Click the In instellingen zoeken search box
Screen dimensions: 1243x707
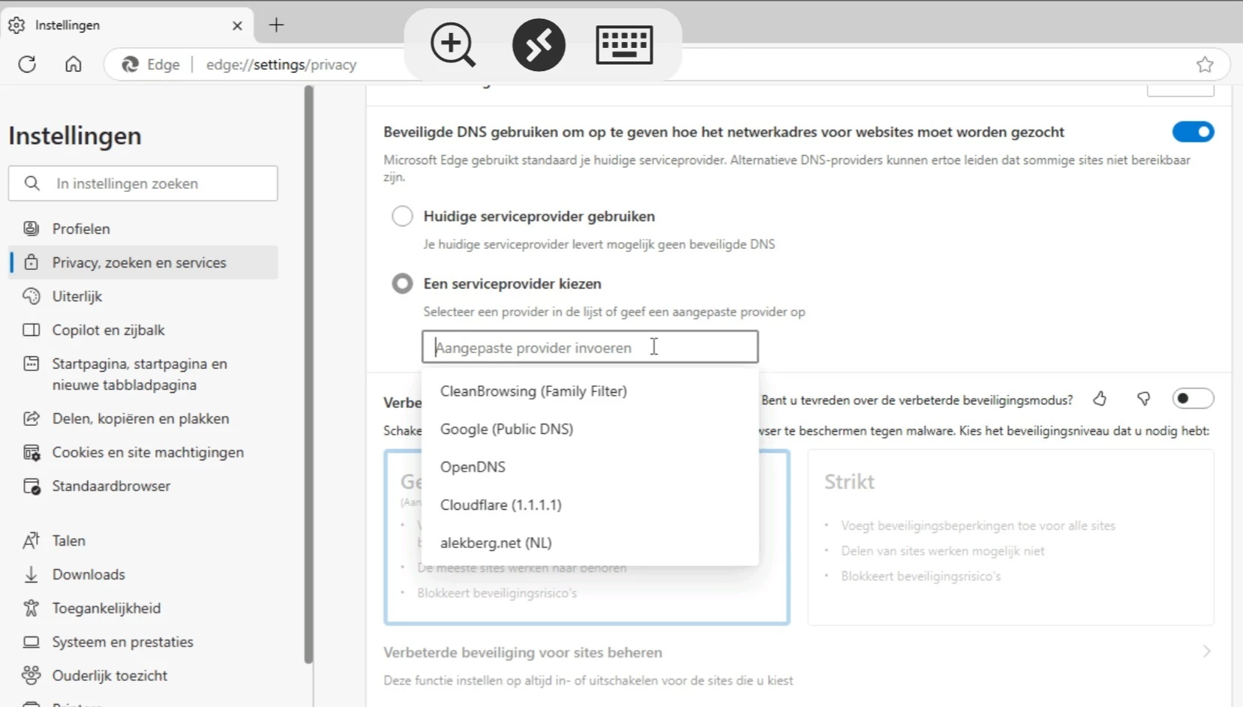pos(143,183)
